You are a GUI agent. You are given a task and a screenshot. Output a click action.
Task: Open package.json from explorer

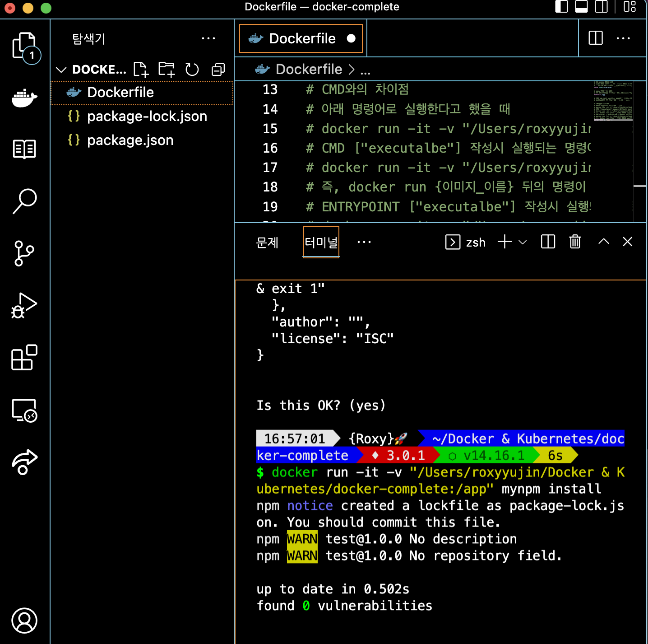[142, 140]
